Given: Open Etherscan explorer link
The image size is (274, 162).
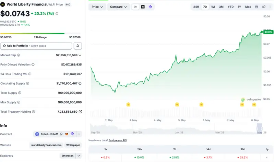Looking at the screenshot, I should (x=68, y=156).
